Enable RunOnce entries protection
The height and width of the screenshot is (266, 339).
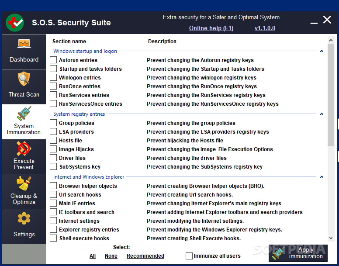[x=53, y=86]
